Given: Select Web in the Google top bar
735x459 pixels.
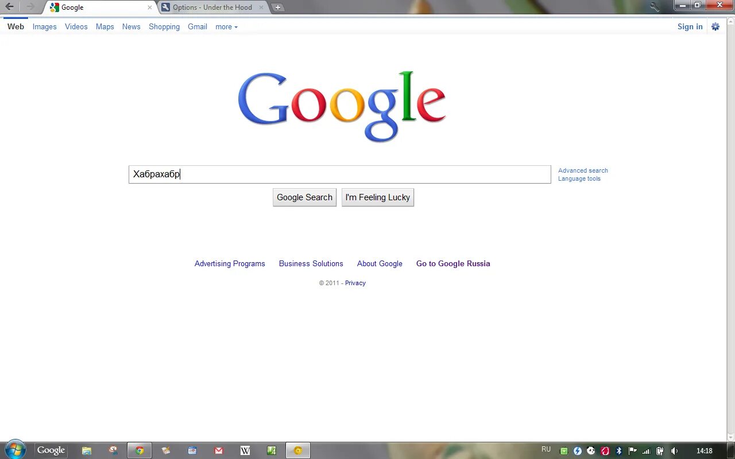Looking at the screenshot, I should [16, 26].
